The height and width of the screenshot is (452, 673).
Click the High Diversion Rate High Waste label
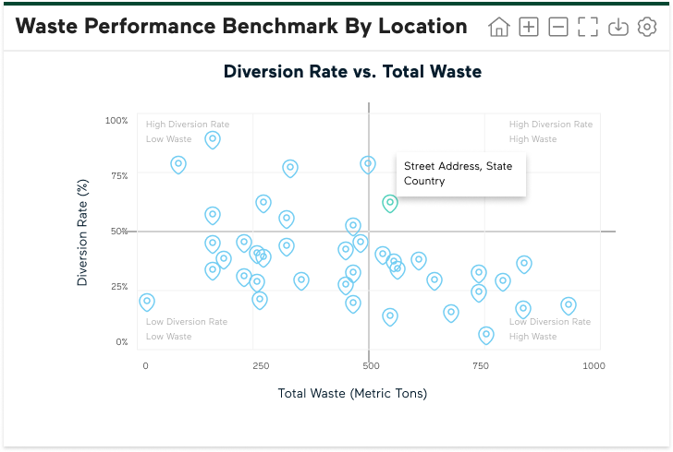click(x=551, y=132)
